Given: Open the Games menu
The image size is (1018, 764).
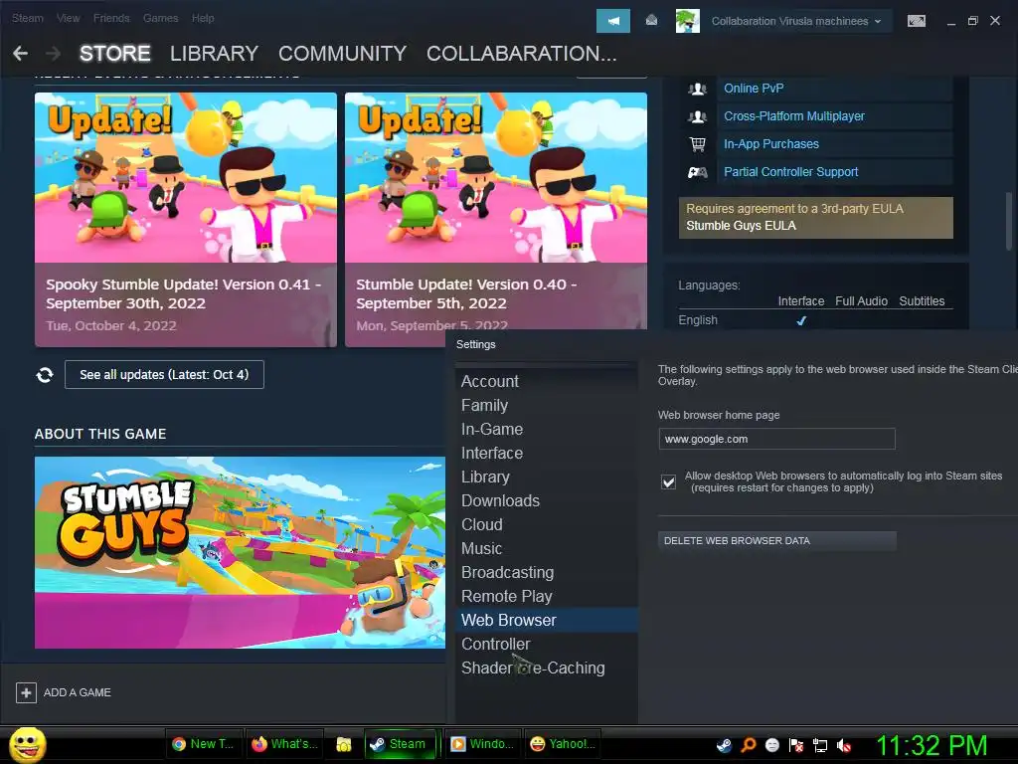Looking at the screenshot, I should (x=160, y=18).
